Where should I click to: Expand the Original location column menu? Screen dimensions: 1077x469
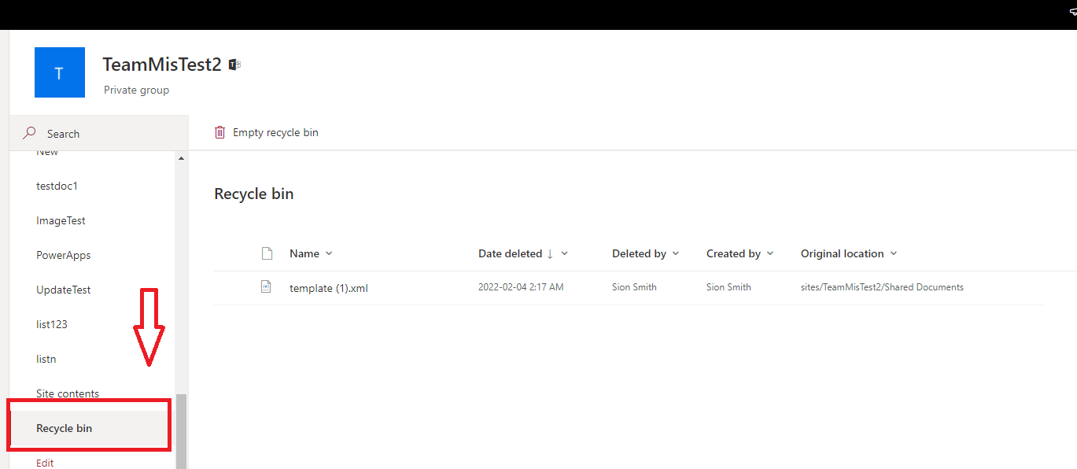[894, 253]
